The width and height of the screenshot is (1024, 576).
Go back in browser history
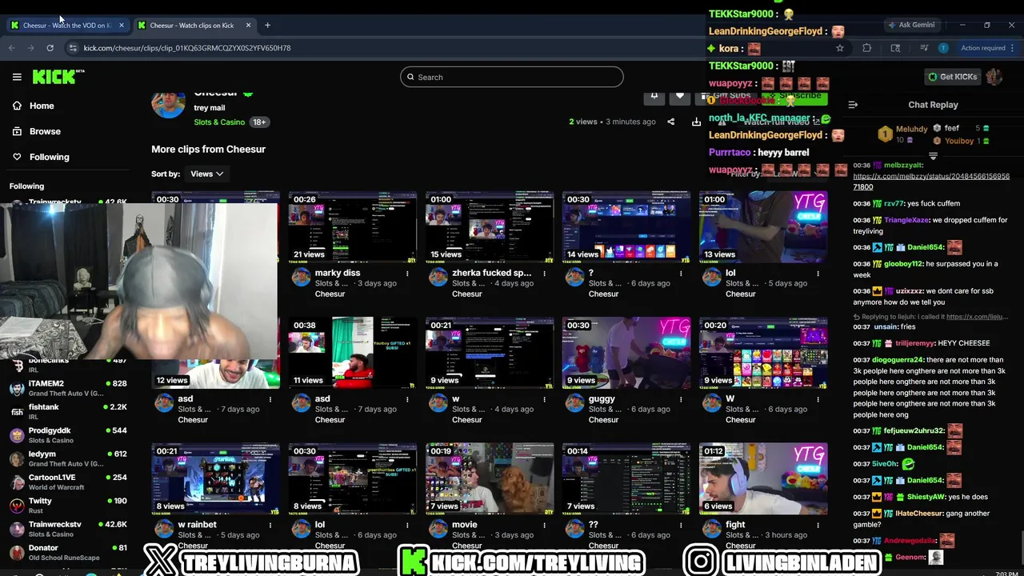[11, 48]
